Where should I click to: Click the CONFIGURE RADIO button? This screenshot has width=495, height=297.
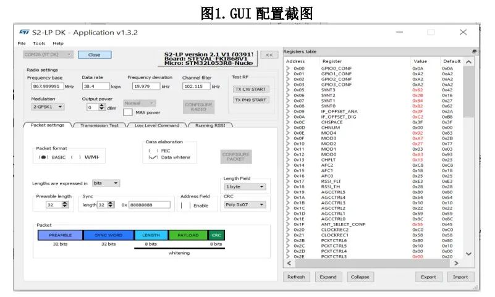coord(198,107)
